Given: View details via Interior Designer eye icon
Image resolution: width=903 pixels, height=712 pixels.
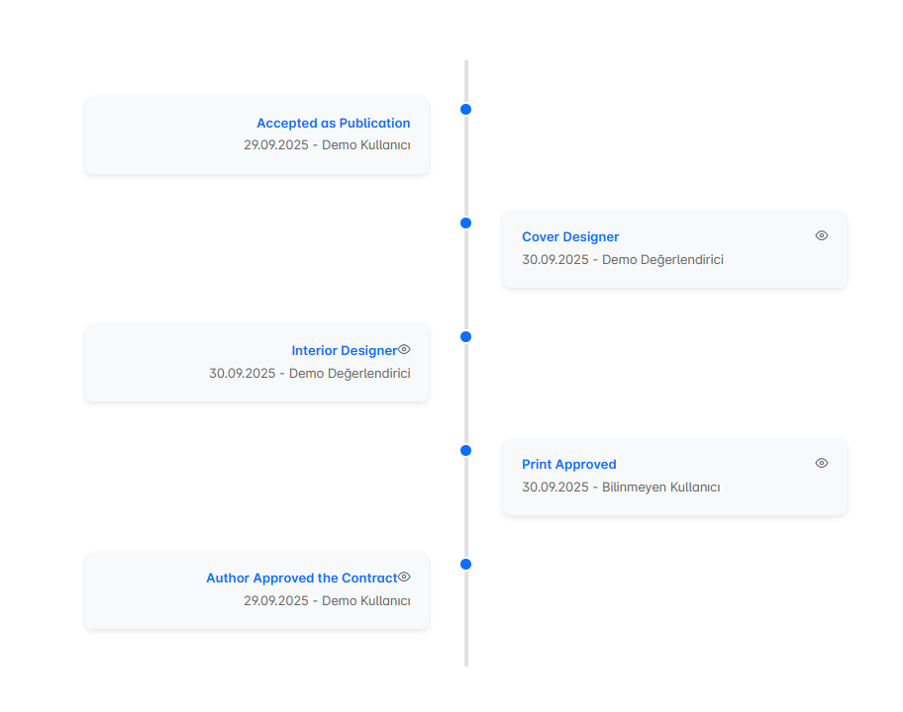Looking at the screenshot, I should pyautogui.click(x=404, y=349).
